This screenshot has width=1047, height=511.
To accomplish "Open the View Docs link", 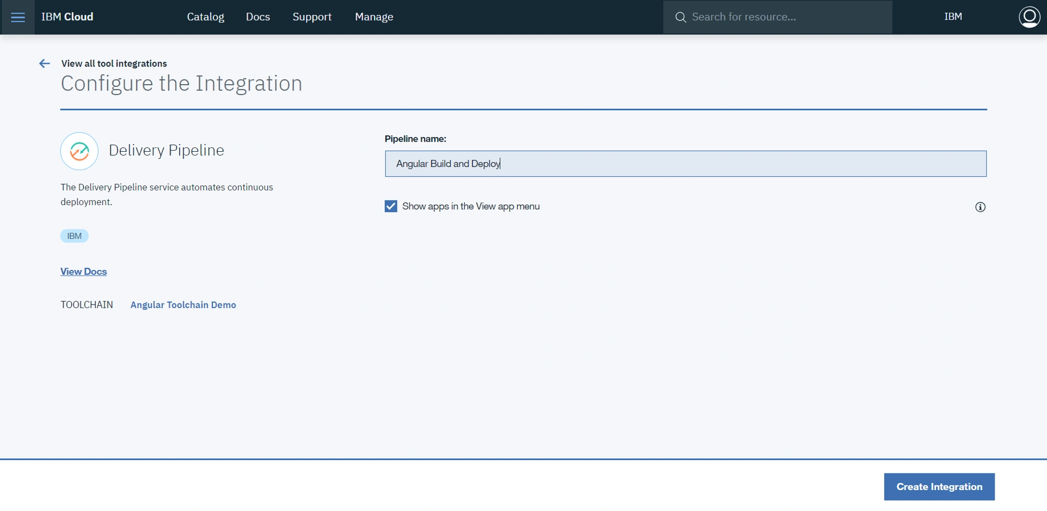I will (x=83, y=271).
